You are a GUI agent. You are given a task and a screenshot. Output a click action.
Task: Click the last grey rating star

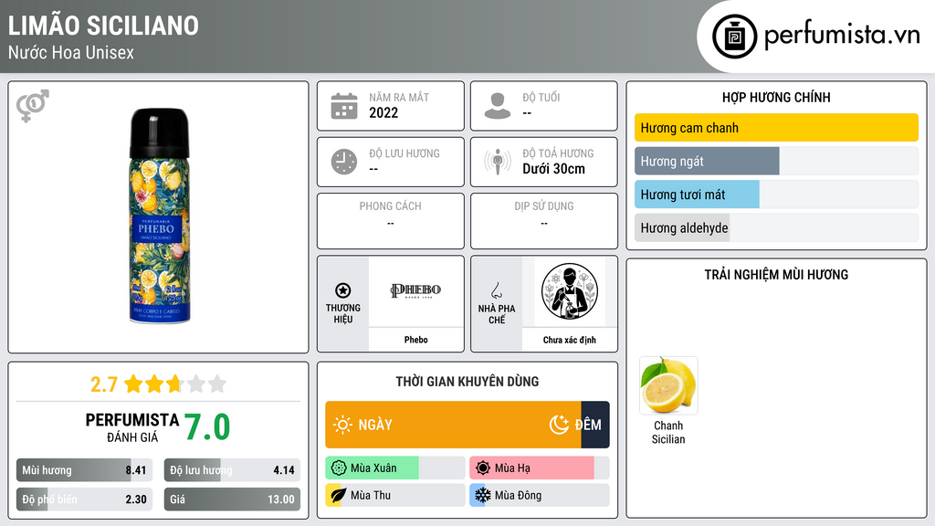(x=217, y=384)
